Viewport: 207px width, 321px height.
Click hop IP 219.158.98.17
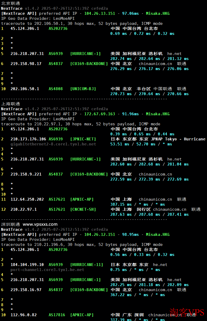tap(26, 64)
